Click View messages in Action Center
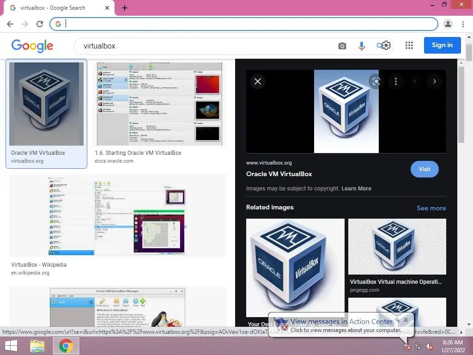 click(341, 322)
